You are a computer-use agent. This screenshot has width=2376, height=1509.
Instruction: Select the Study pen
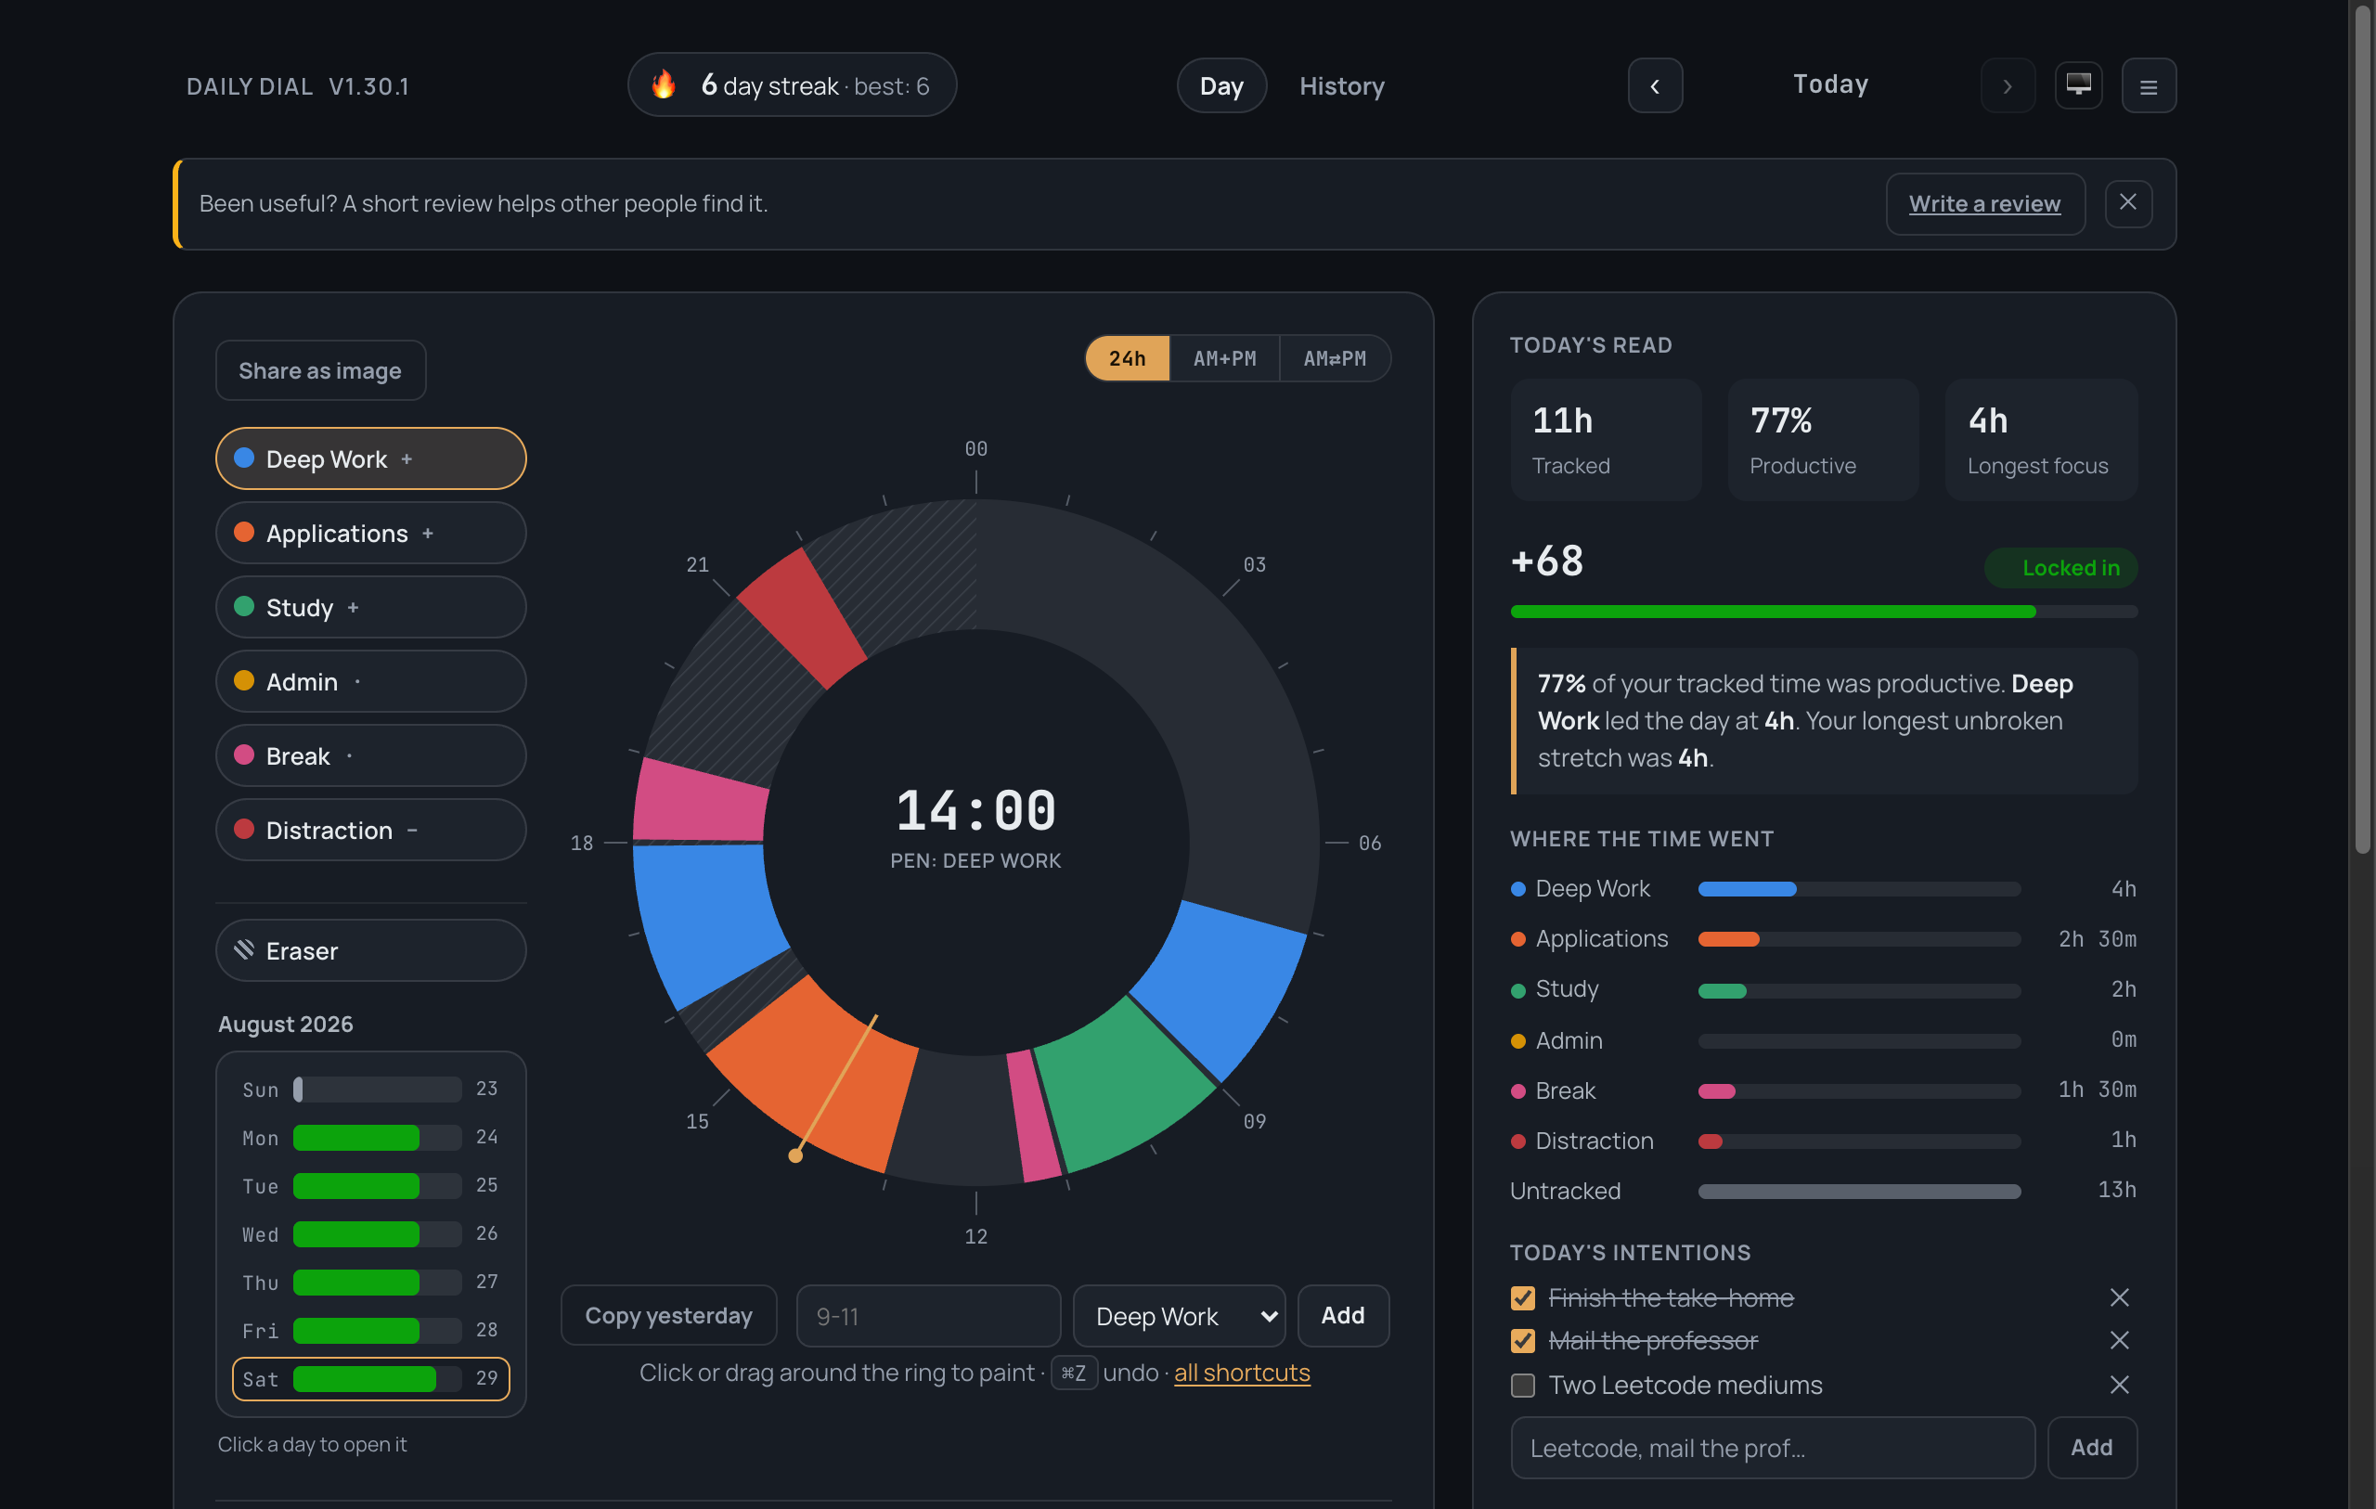pos(370,607)
